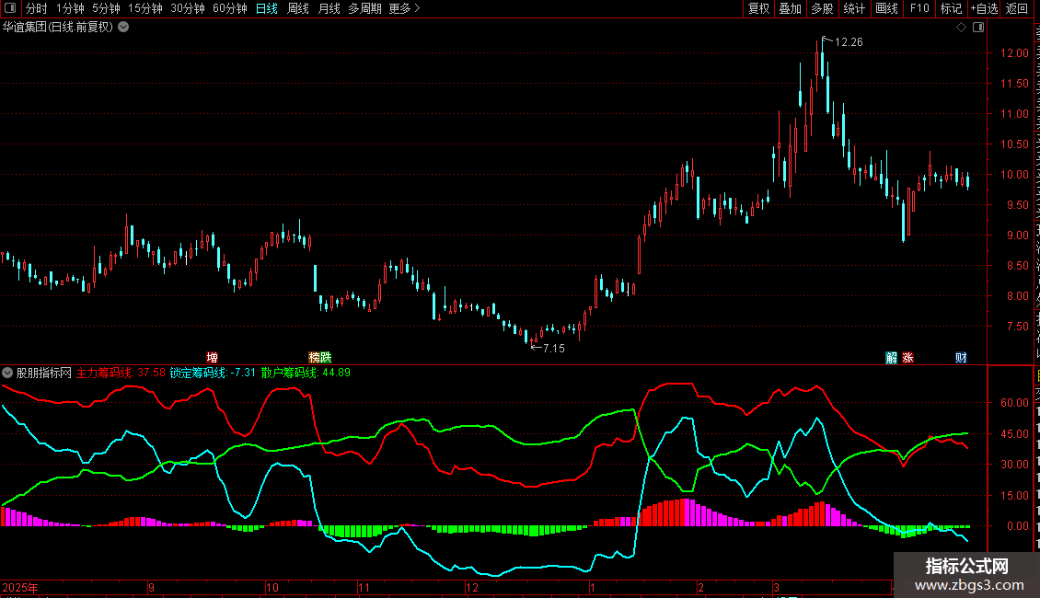Click the 2025年 date axis label

coord(20,587)
